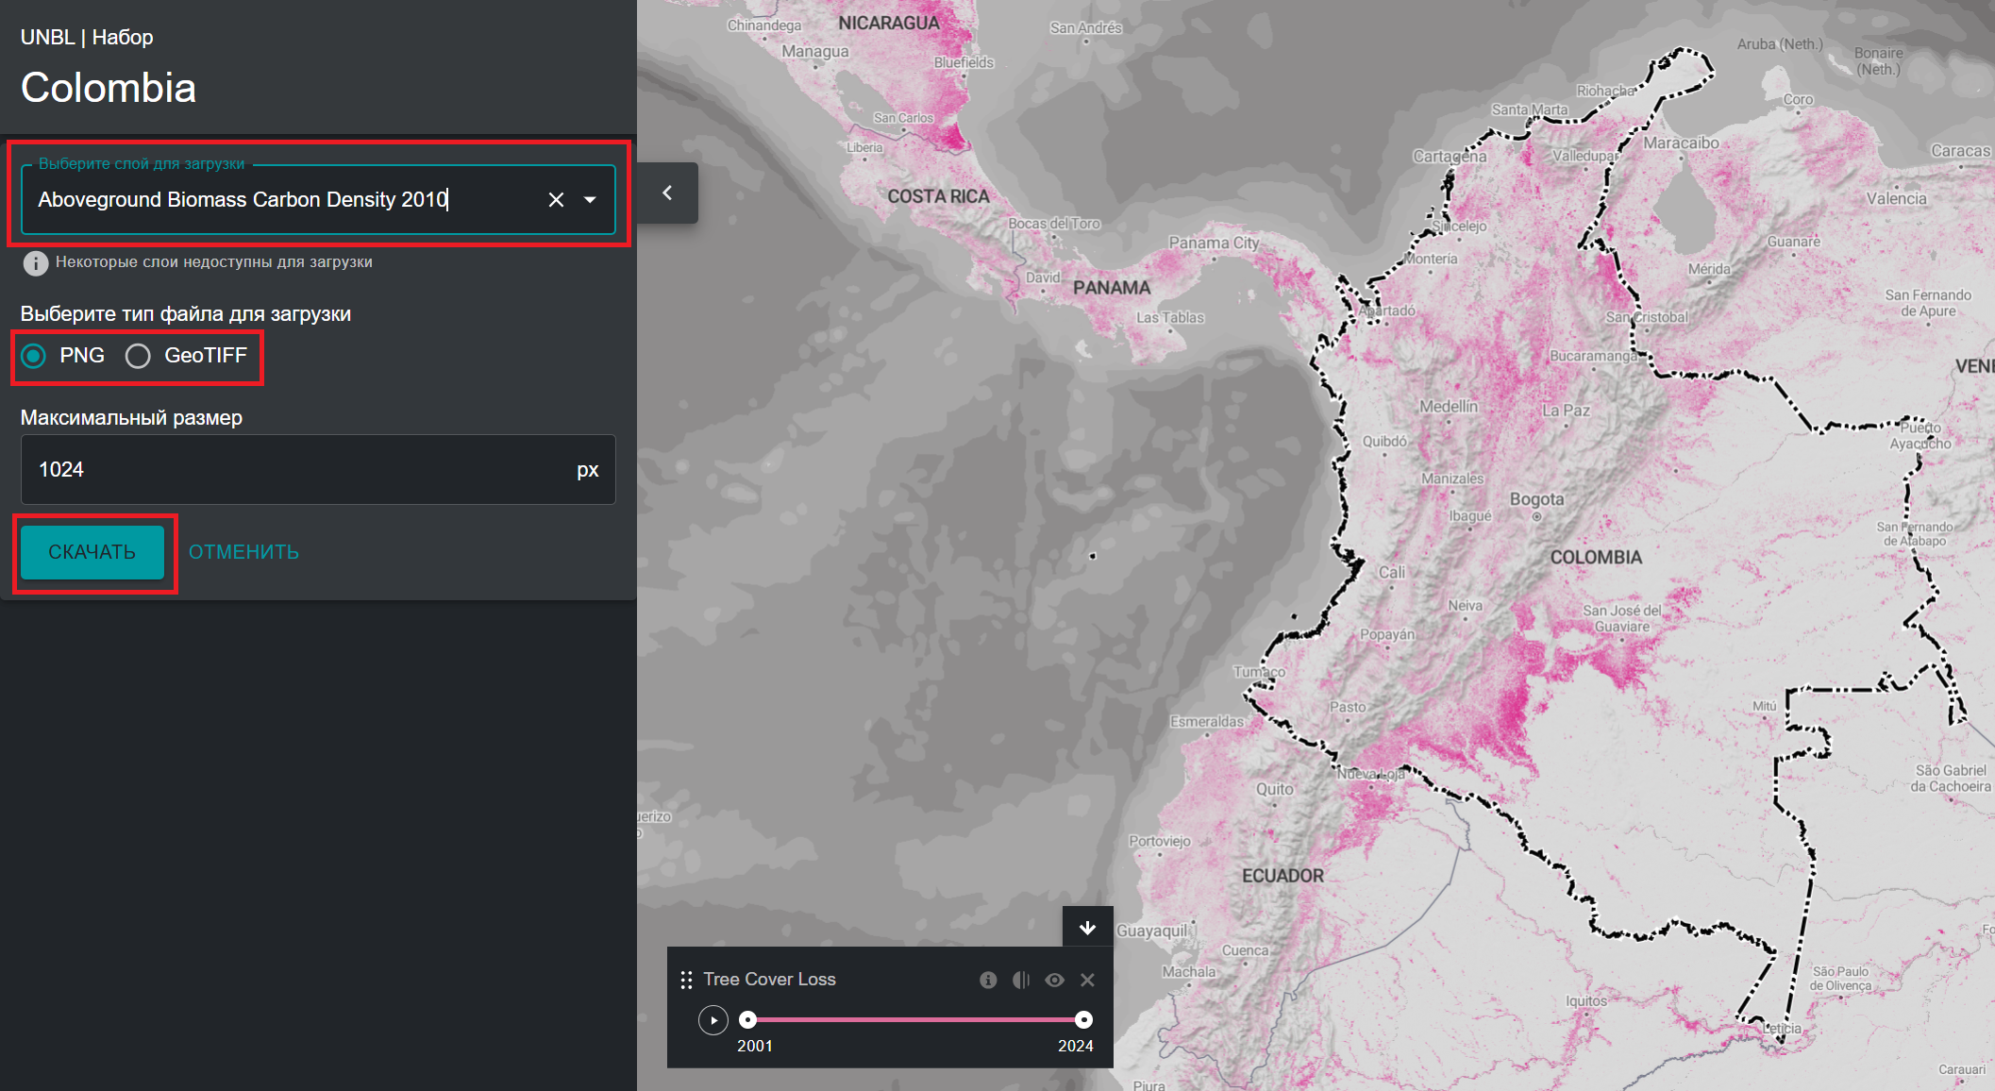Image resolution: width=1995 pixels, height=1091 pixels.
Task: Collapse the legend with the down arrow
Action: (1087, 927)
